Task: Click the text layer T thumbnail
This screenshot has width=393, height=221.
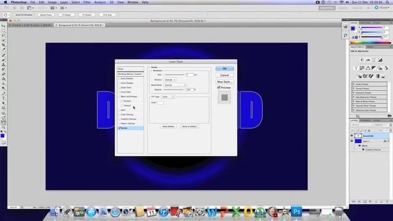Action: click(x=358, y=136)
